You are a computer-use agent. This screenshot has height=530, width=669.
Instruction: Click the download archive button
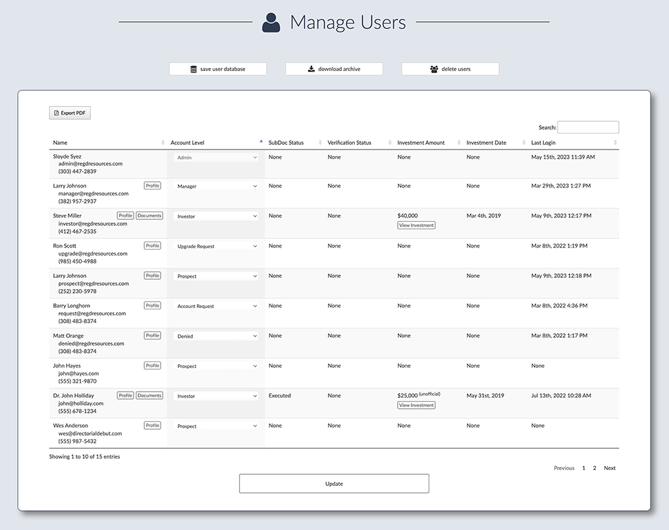(x=334, y=68)
